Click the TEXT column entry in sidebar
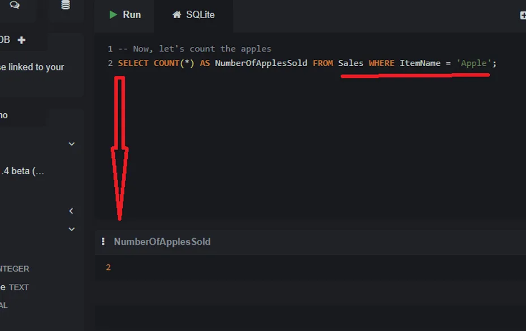Screen dimensions: 526x331 click(18, 287)
